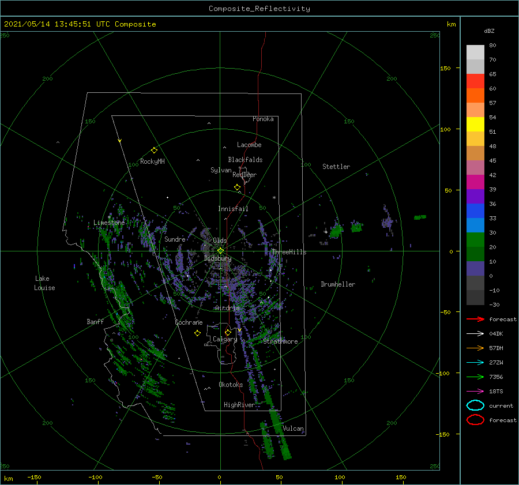The image size is (519, 485).
Task: Click the Blackfalds label
Action: point(245,160)
